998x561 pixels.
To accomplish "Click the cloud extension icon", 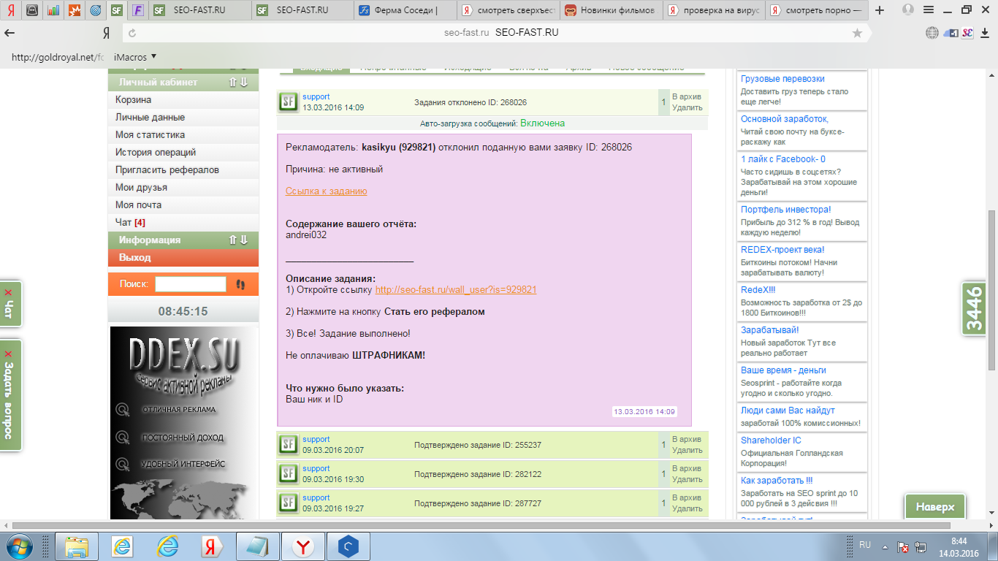I will (x=951, y=33).
